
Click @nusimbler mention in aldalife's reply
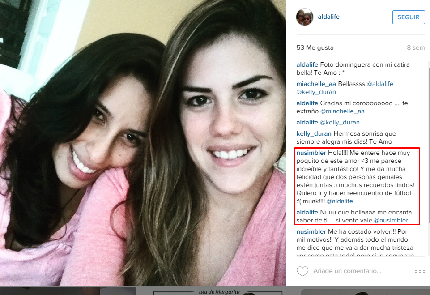click(391, 220)
